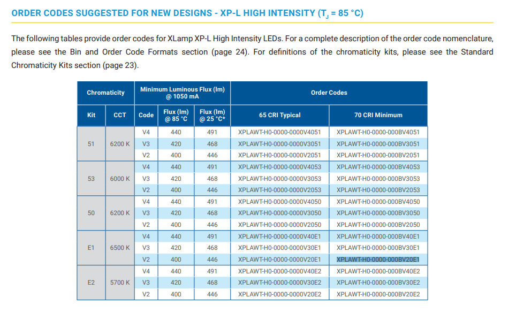Viewport: 516px width, 336px height.
Task: Click order code XPLAWT-H0-0000-0000V4050
Action: (279, 202)
